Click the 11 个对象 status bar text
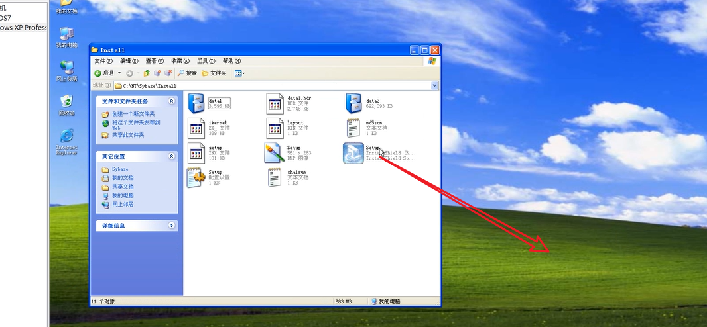Image resolution: width=707 pixels, height=327 pixels. (x=103, y=301)
